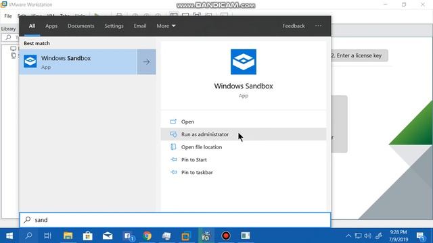Viewport: 433px width, 243px height.
Task: Expand Windows Sandbox result with arrow button
Action: tap(146, 62)
